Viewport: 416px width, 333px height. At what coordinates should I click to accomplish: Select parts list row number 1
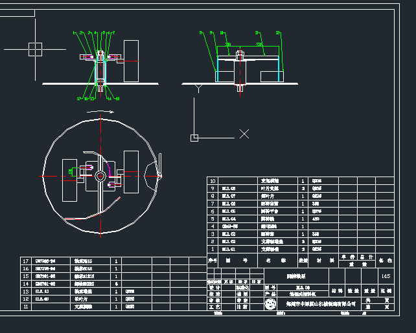[x=301, y=249]
